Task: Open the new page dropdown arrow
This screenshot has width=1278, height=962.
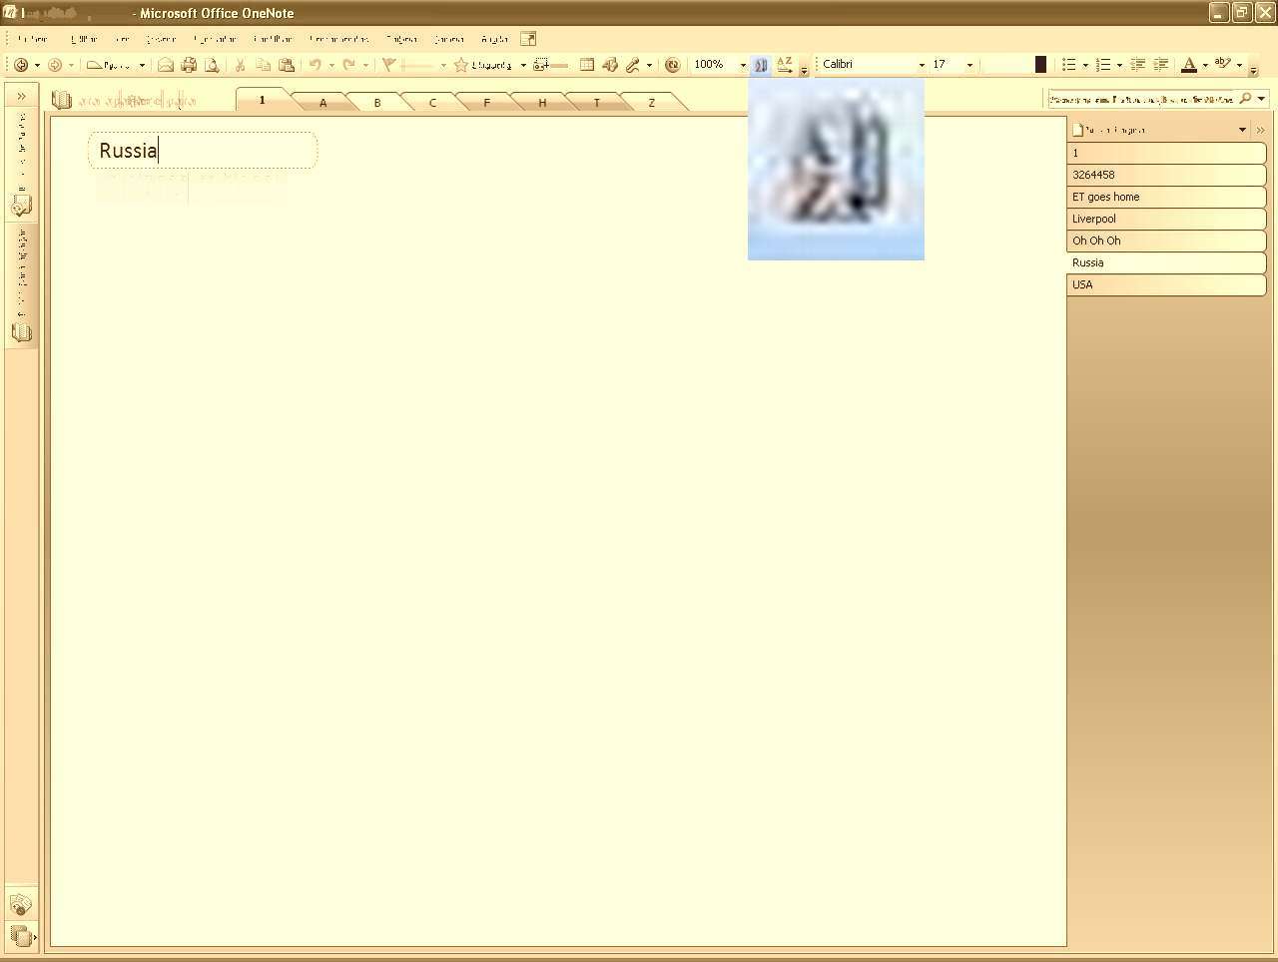Action: (1242, 130)
